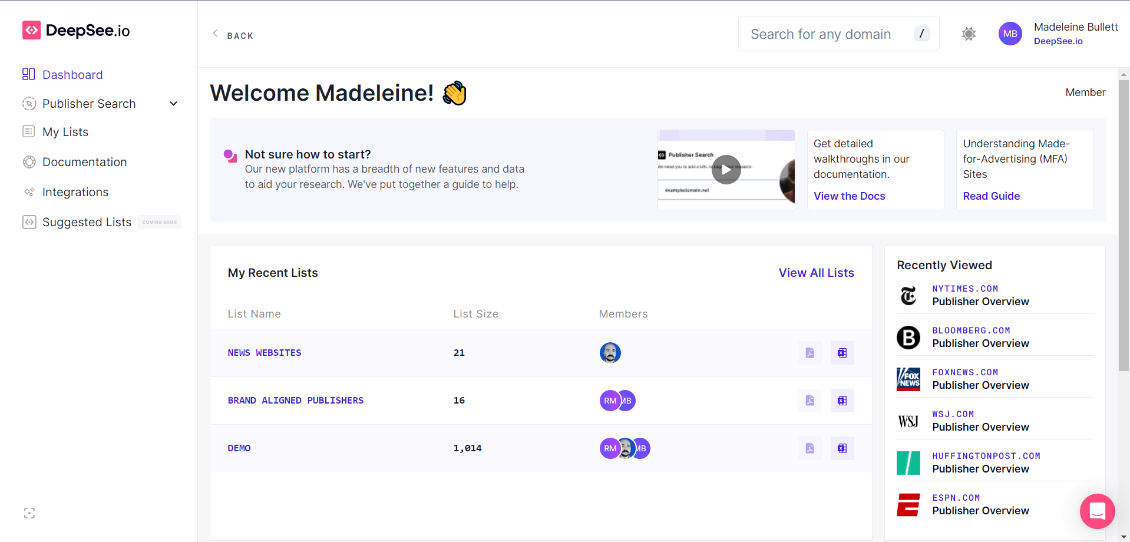Export BRAND ALIGNED PUBLISHERS as spreadsheet icon
This screenshot has height=542, width=1130.
tap(842, 401)
